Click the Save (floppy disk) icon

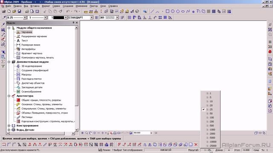click(x=19, y=11)
